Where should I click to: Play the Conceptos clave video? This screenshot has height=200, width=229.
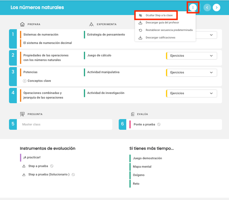pos(25,81)
